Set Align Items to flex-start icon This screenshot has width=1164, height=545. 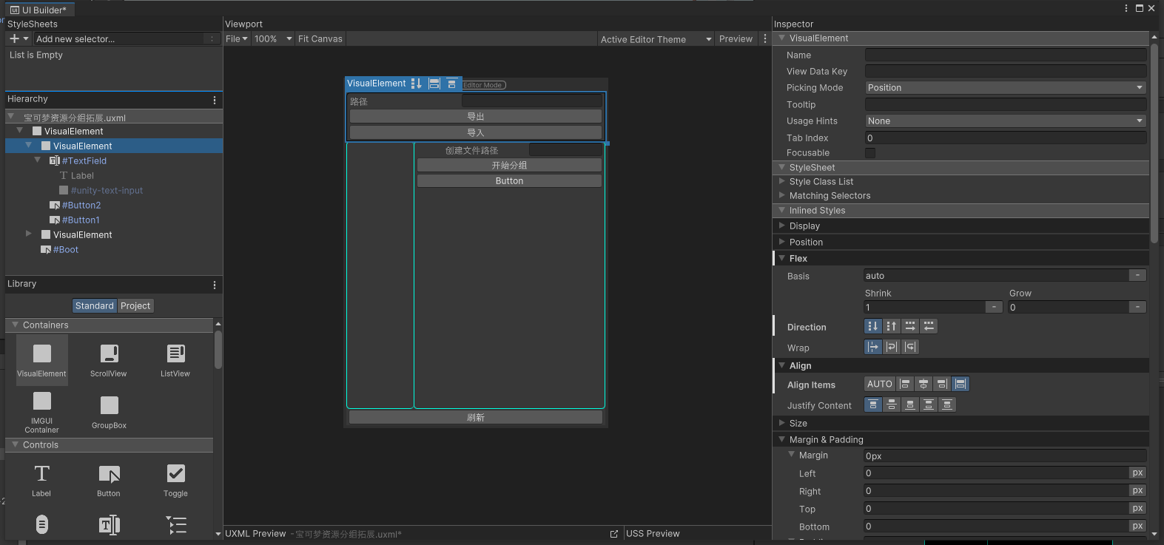(905, 384)
